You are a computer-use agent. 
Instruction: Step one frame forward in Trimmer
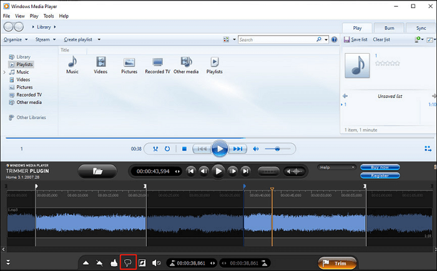click(x=232, y=171)
